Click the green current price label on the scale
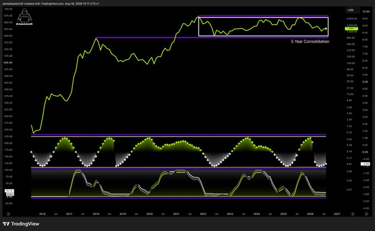 pyautogui.click(x=352, y=29)
